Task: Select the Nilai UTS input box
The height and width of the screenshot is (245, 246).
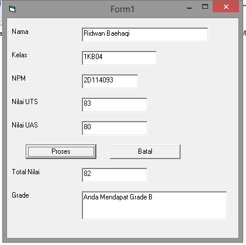Action: (x=115, y=105)
